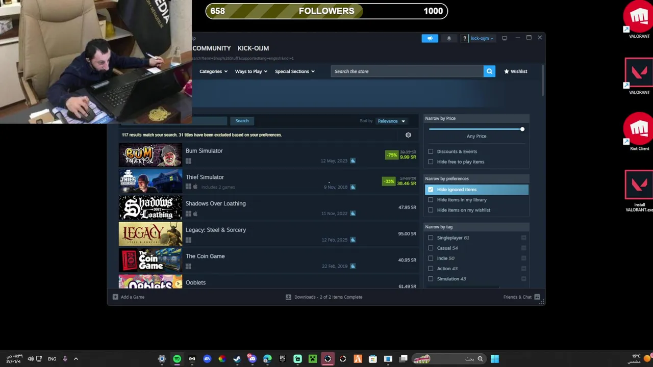The width and height of the screenshot is (653, 367).
Task: Open Microsoft Edge from the taskbar
Action: (x=267, y=359)
